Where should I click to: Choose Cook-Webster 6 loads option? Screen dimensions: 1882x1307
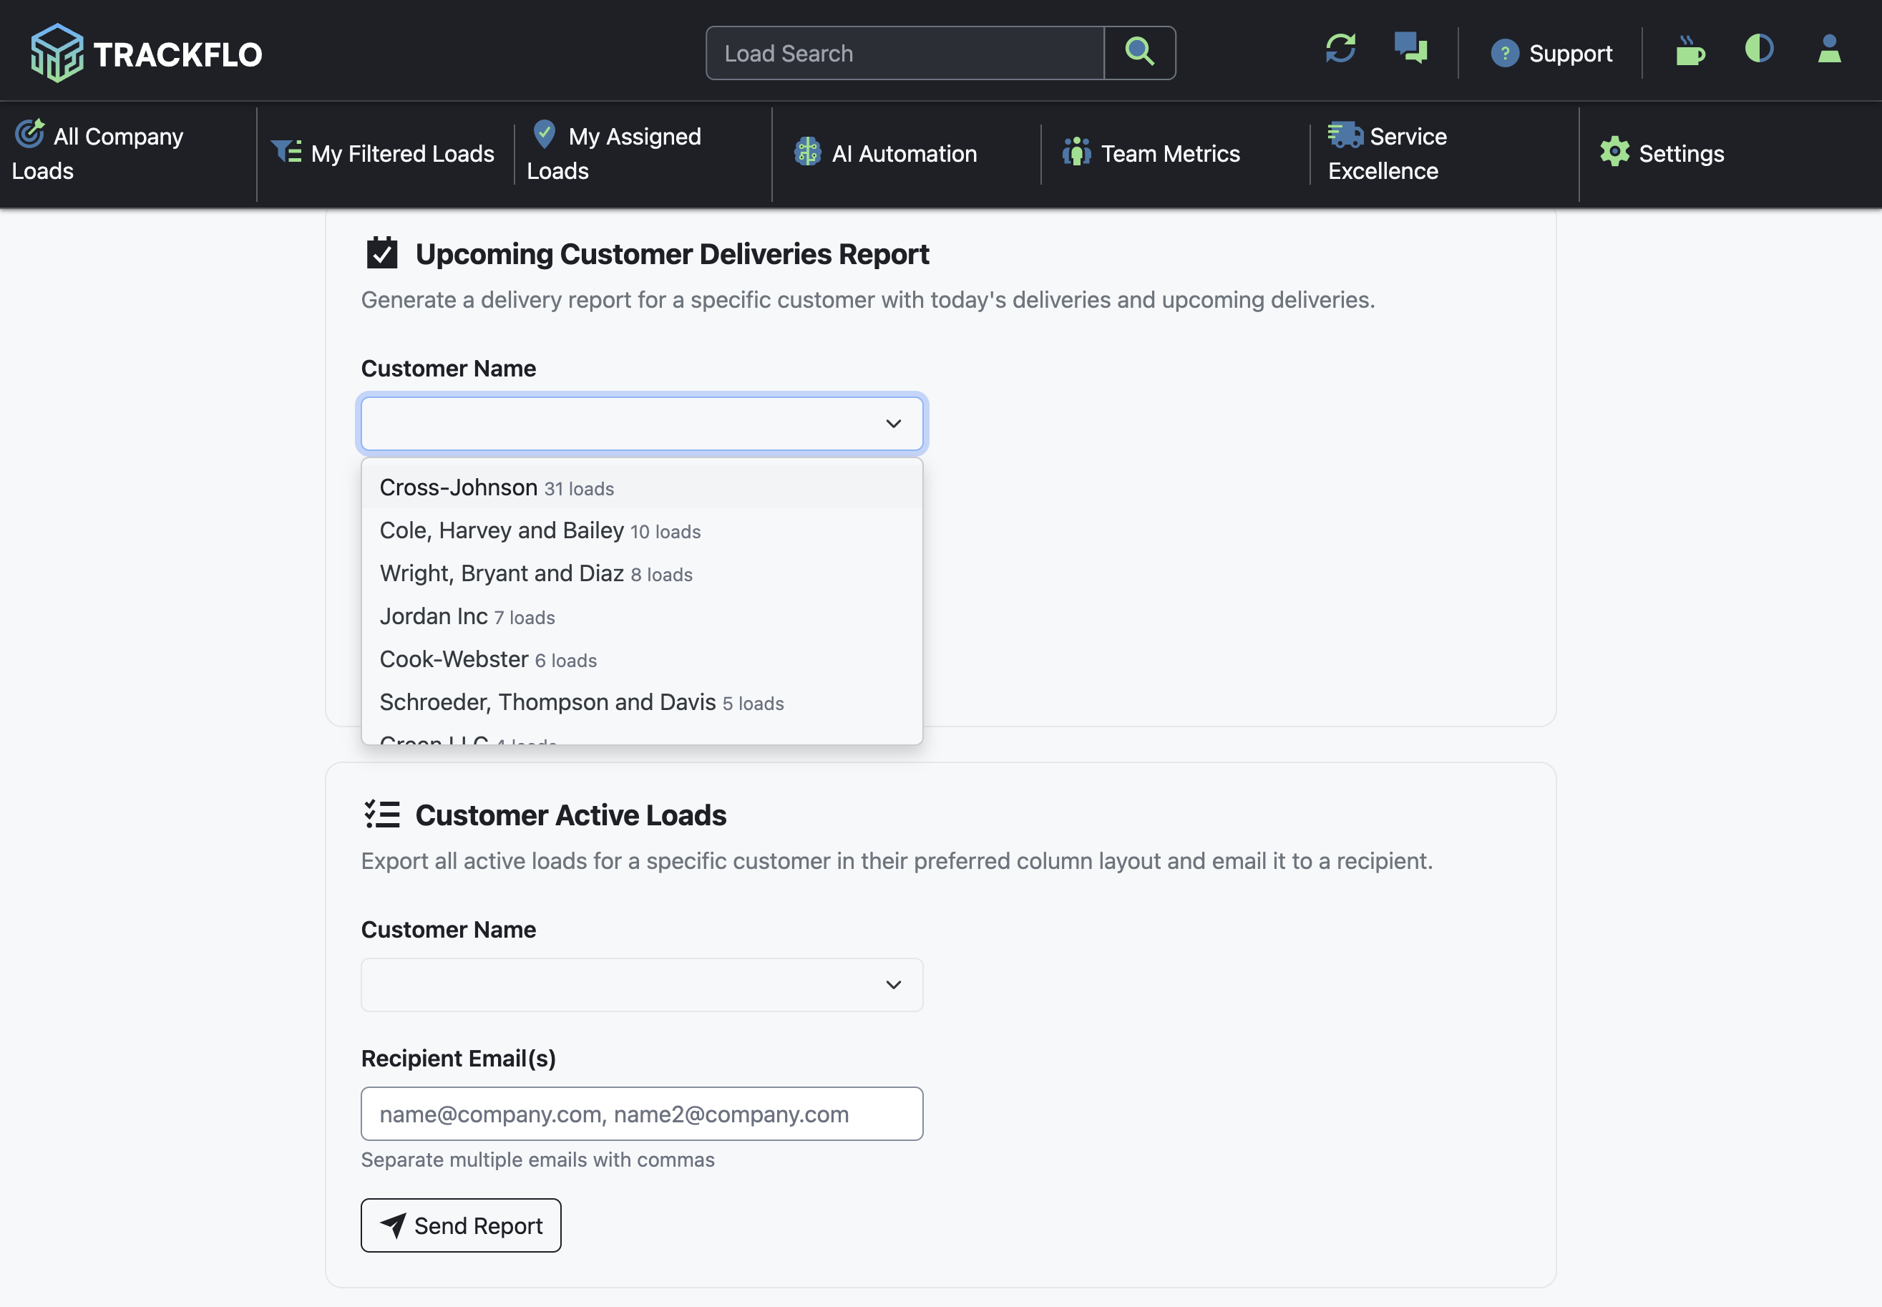(642, 659)
